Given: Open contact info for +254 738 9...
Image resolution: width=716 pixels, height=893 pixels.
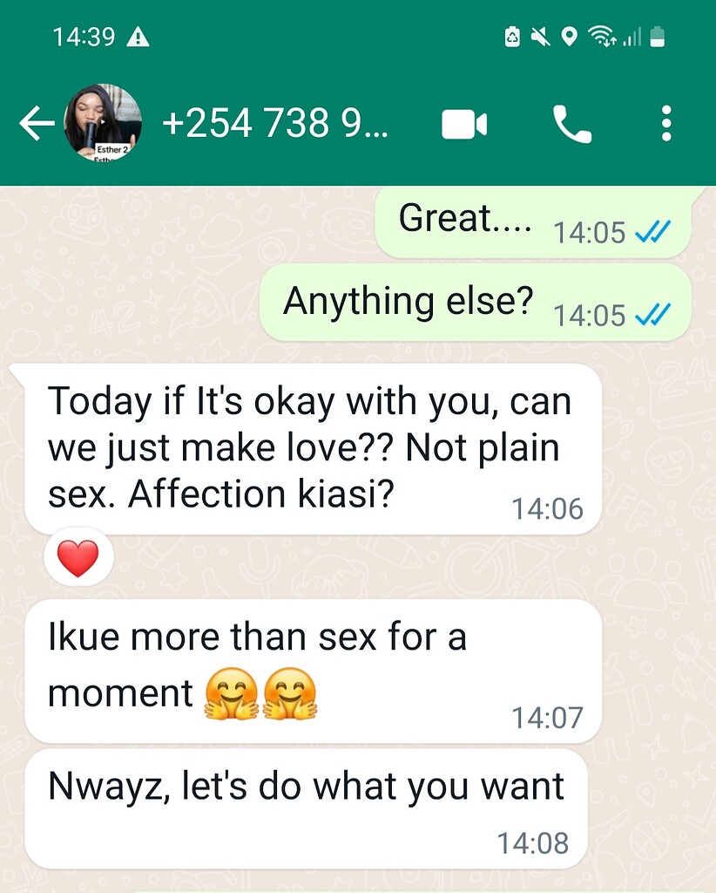Looking at the screenshot, I should click(x=275, y=123).
